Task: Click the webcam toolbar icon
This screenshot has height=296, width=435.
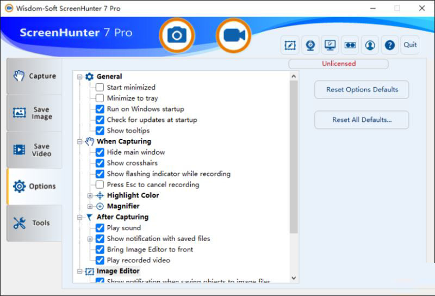Action: coord(310,45)
